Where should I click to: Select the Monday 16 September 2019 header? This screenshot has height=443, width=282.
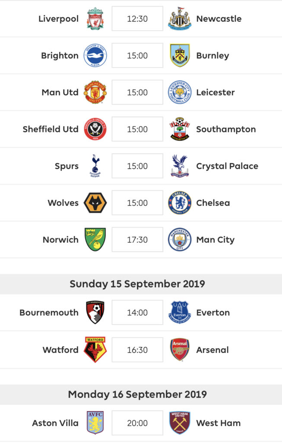(x=137, y=395)
